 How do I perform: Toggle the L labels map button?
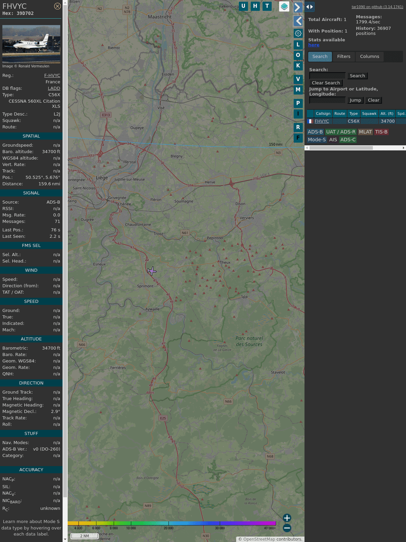point(298,44)
